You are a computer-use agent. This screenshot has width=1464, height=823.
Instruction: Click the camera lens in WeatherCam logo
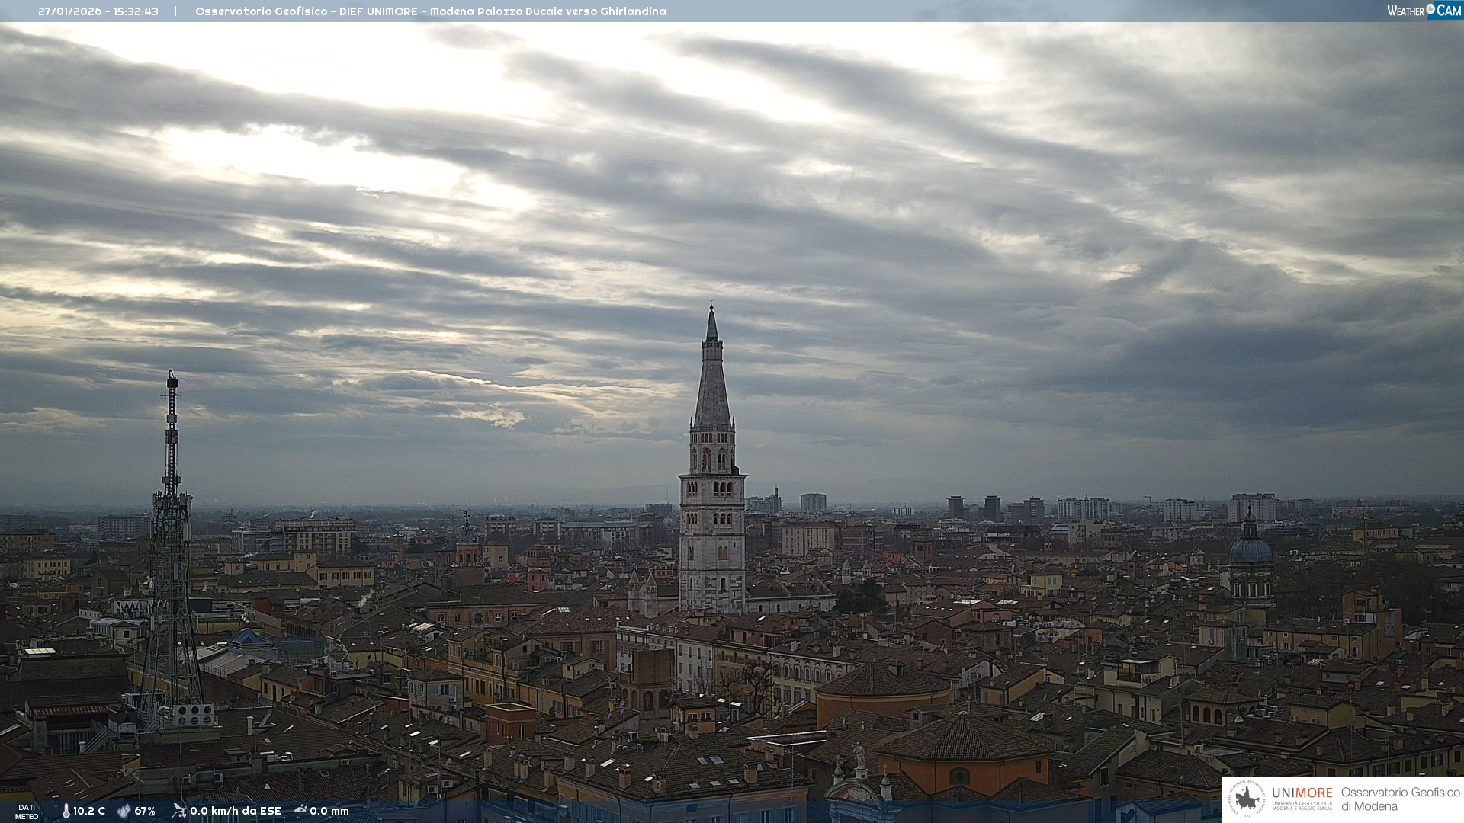(1430, 9)
